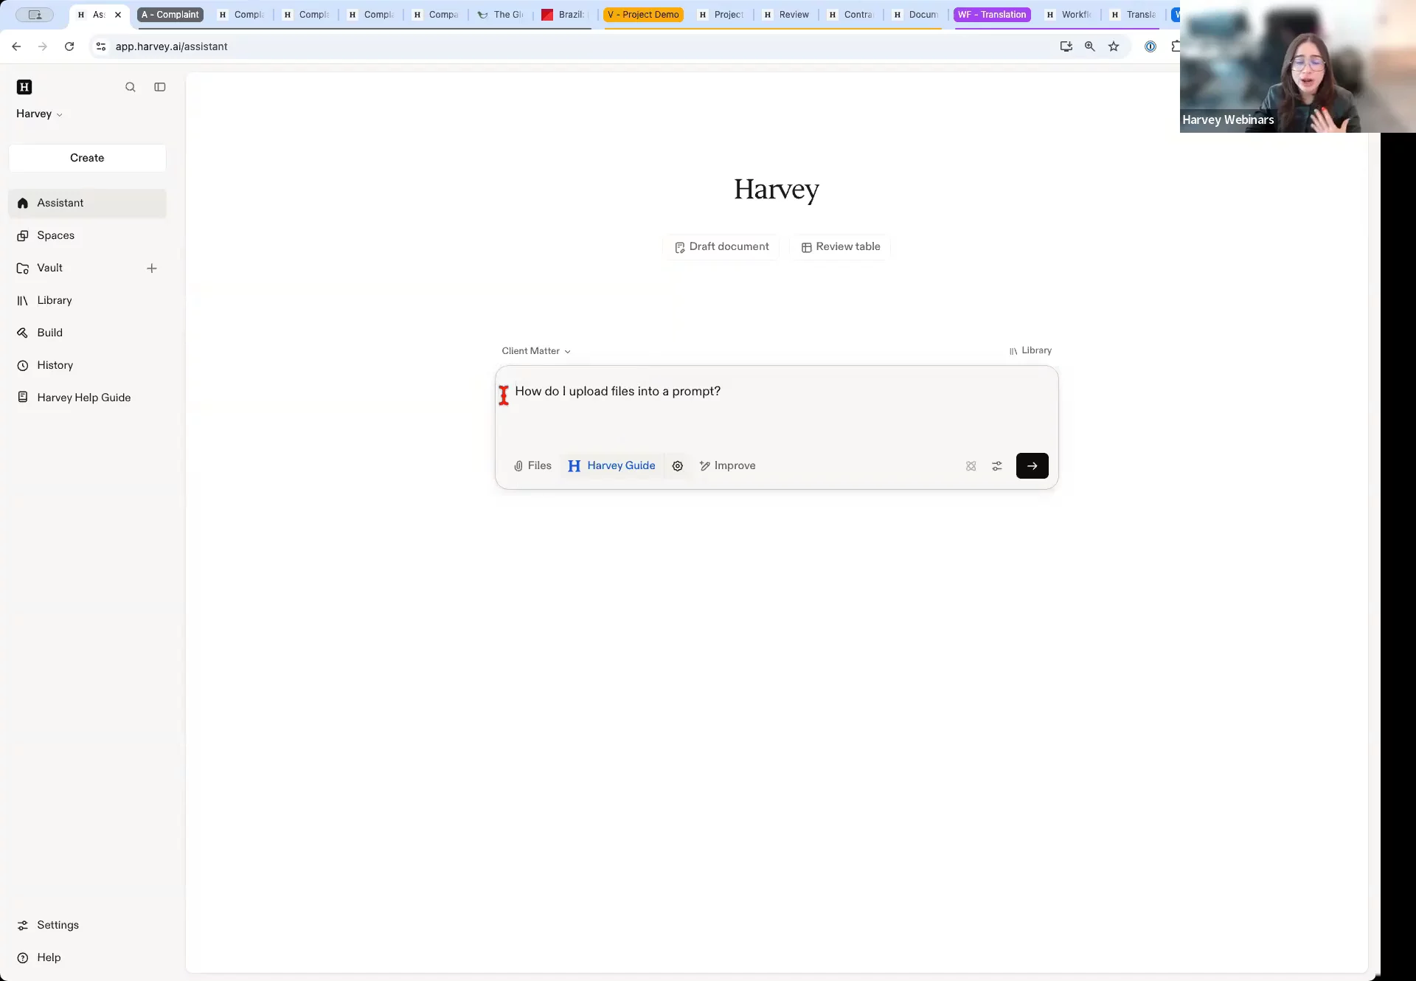
Task: Switch to the V - Project Demo tab group
Action: click(x=643, y=15)
